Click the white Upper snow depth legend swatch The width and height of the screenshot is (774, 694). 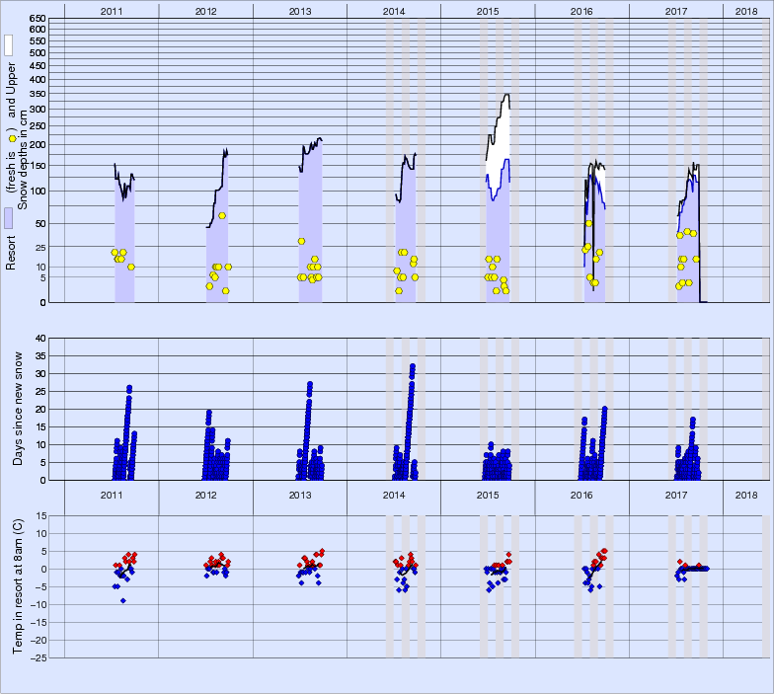(x=8, y=44)
